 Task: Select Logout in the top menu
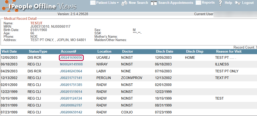click(x=248, y=3)
